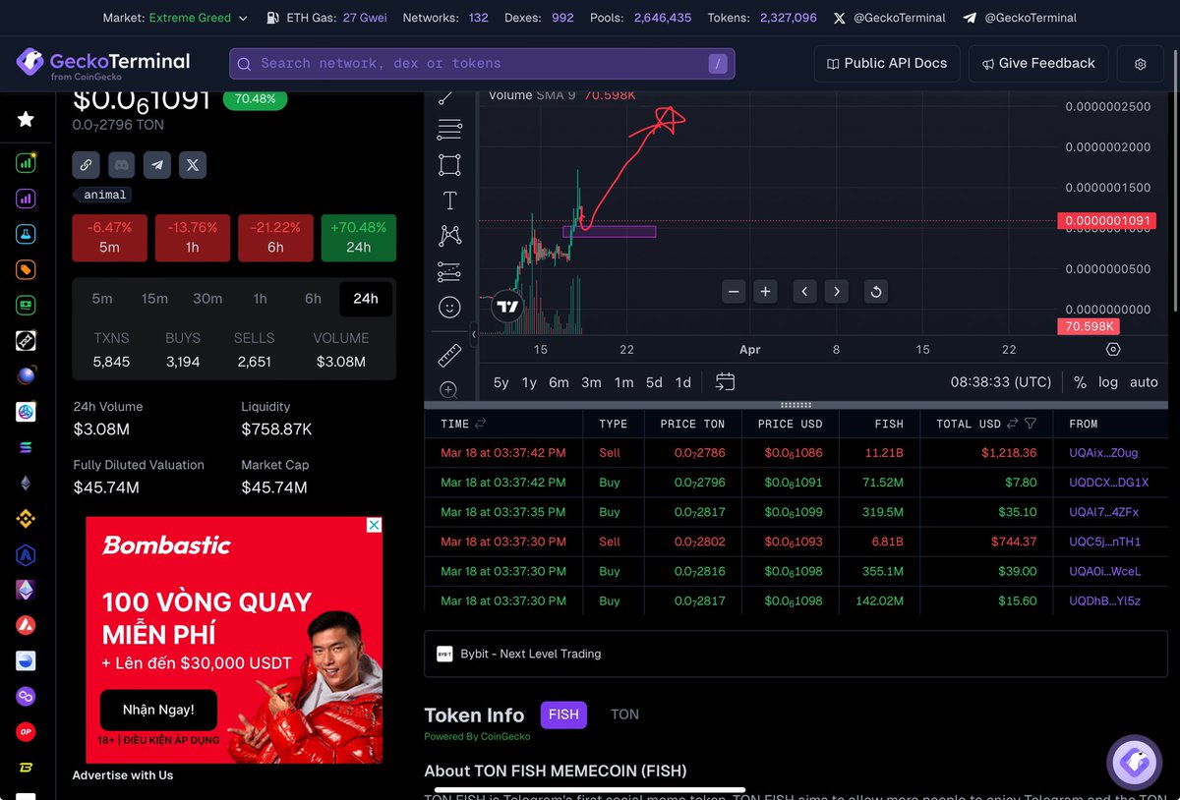
Task: Open trader address UQAix...Z0ug
Action: click(1103, 453)
